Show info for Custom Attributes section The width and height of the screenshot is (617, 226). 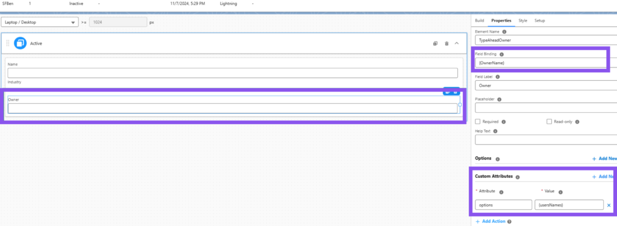[518, 177]
